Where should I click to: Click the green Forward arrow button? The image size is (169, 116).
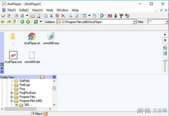28,22
